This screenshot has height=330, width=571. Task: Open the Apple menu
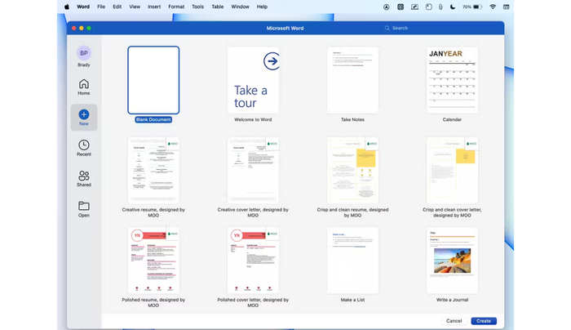67,7
